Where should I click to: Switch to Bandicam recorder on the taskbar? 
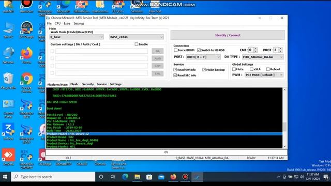185,177
